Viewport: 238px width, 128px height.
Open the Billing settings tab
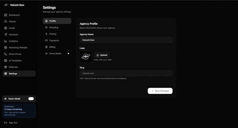pos(52,47)
